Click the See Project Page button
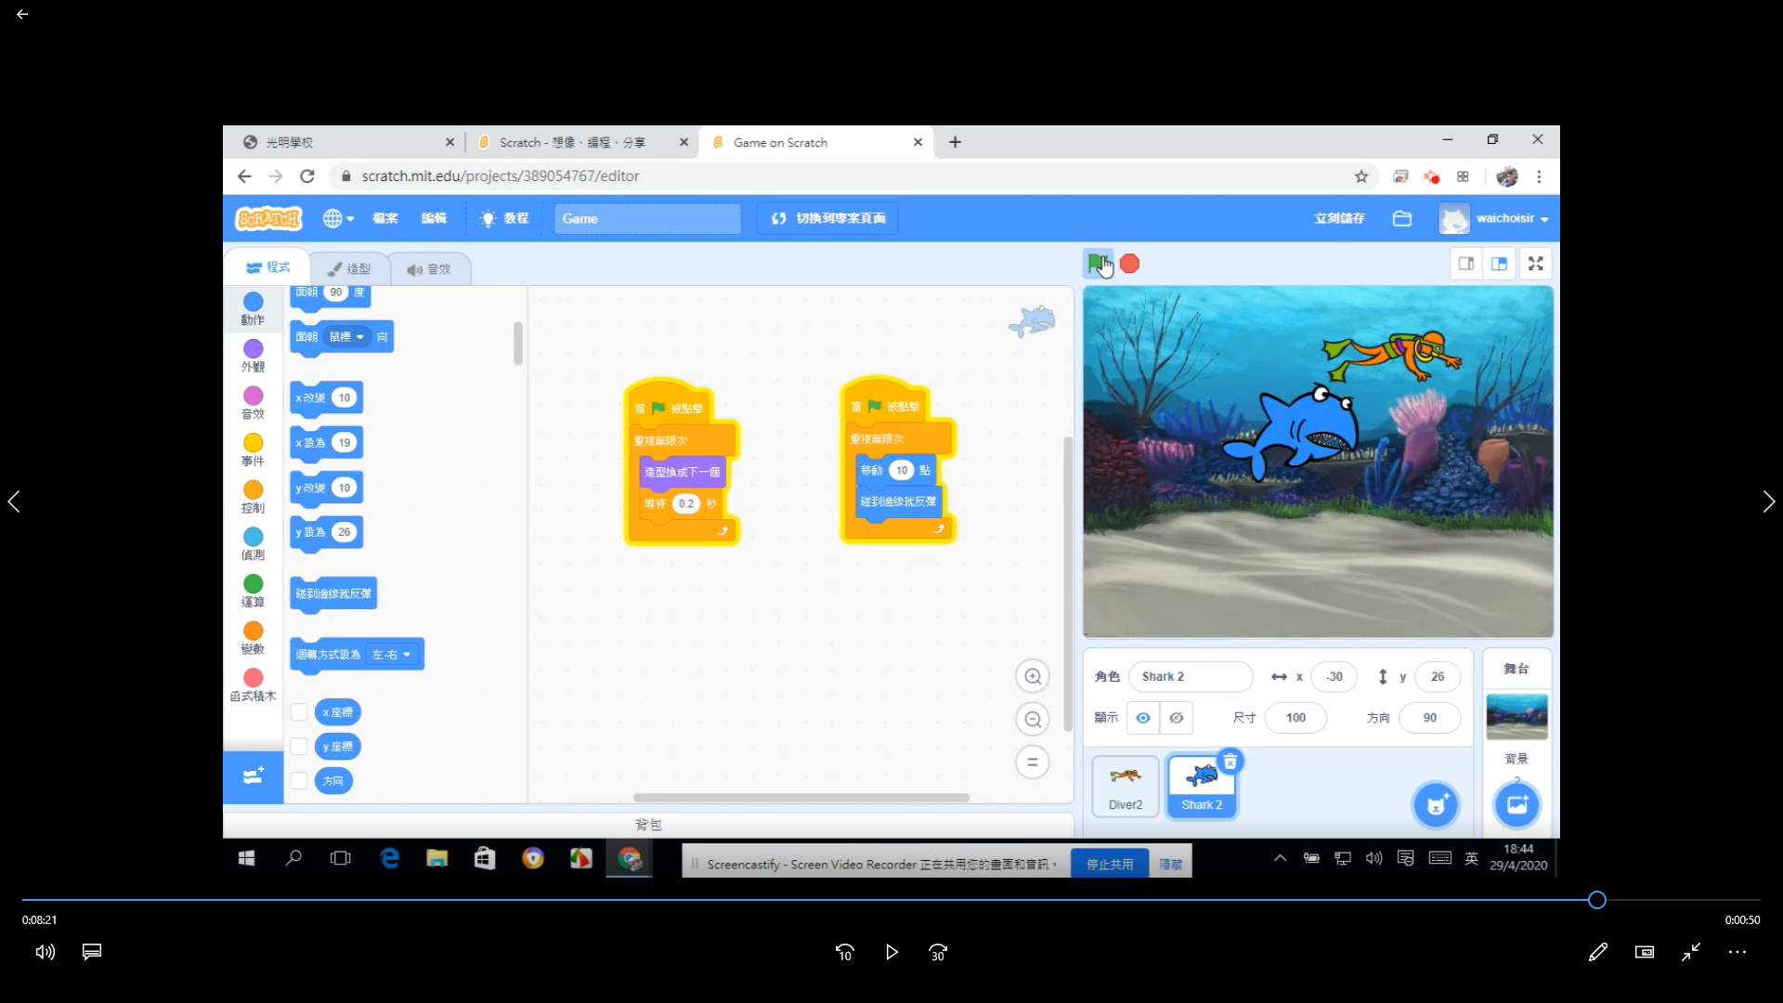The image size is (1783, 1003). tap(827, 219)
